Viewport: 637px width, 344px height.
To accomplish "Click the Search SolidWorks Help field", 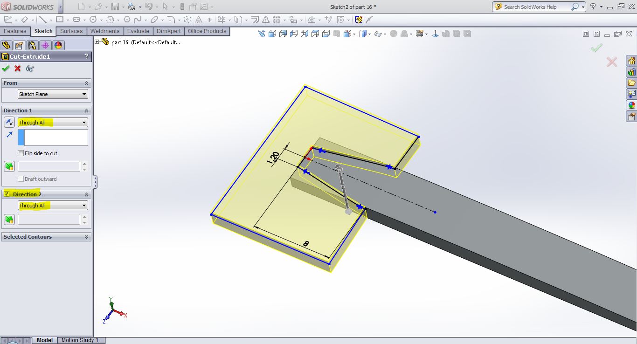I will pyautogui.click(x=535, y=7).
